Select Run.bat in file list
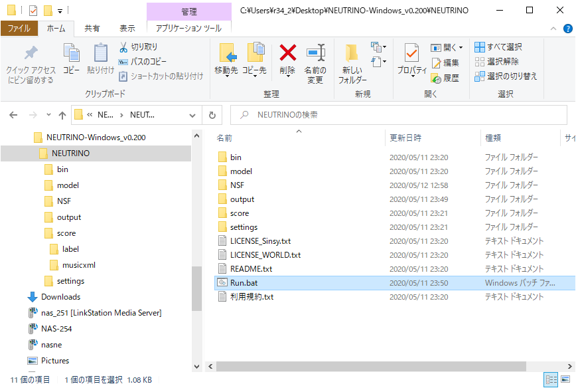This screenshot has height=388, width=576. pos(394,283)
